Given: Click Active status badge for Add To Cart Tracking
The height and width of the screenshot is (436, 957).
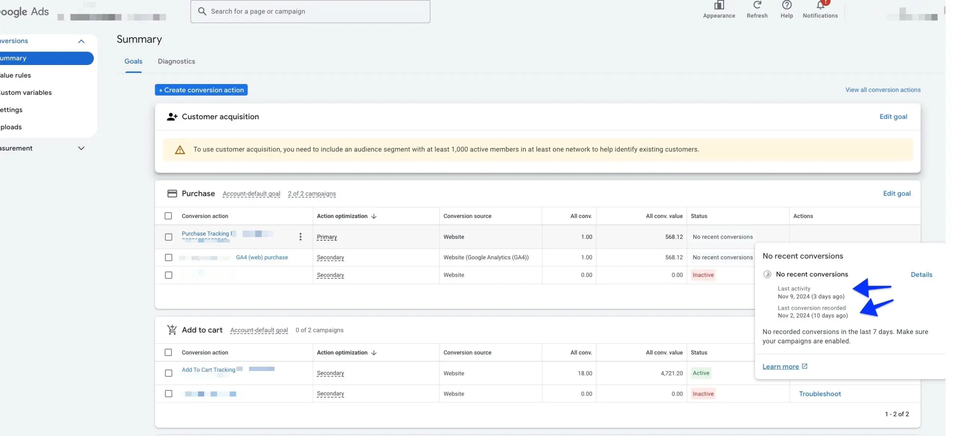Looking at the screenshot, I should [701, 373].
